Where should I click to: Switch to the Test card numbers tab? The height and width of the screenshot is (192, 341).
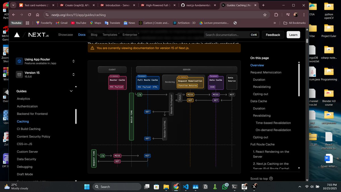point(38,5)
